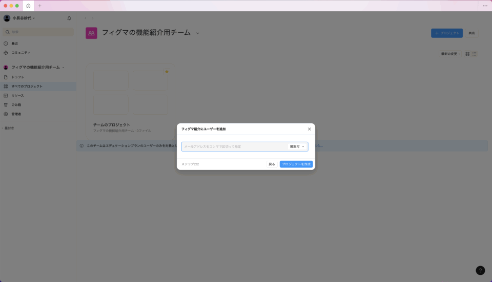Click the 戻る button in dialog

pyautogui.click(x=272, y=164)
